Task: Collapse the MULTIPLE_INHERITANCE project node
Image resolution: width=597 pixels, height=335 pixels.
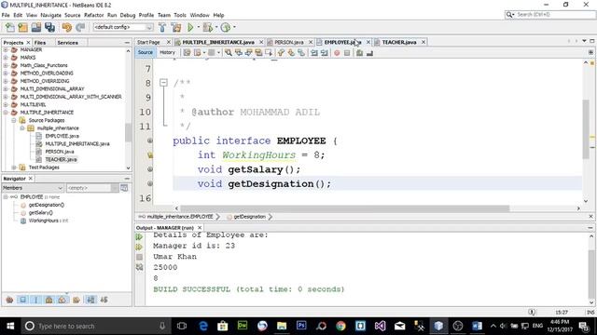Action: pos(6,112)
